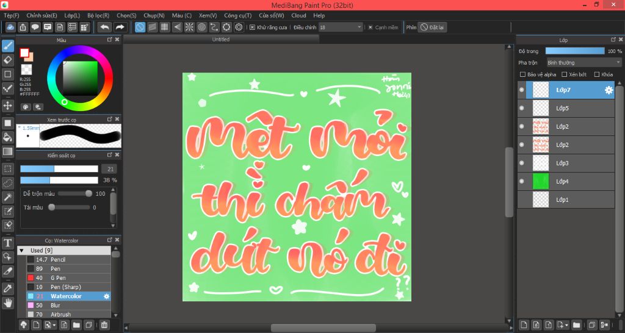Viewport: 625px width, 333px height.
Task: Click the Redo arrow in the toolbar
Action: pyautogui.click(x=119, y=27)
